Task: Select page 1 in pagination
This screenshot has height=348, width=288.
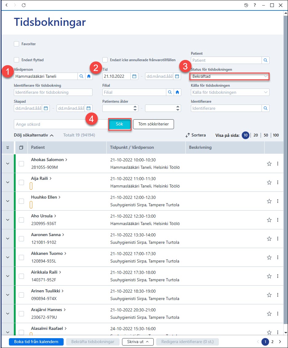Action: point(265,342)
